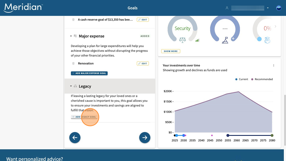Click the balance scale icon under Security
The width and height of the screenshot is (286, 161).
(182, 40)
